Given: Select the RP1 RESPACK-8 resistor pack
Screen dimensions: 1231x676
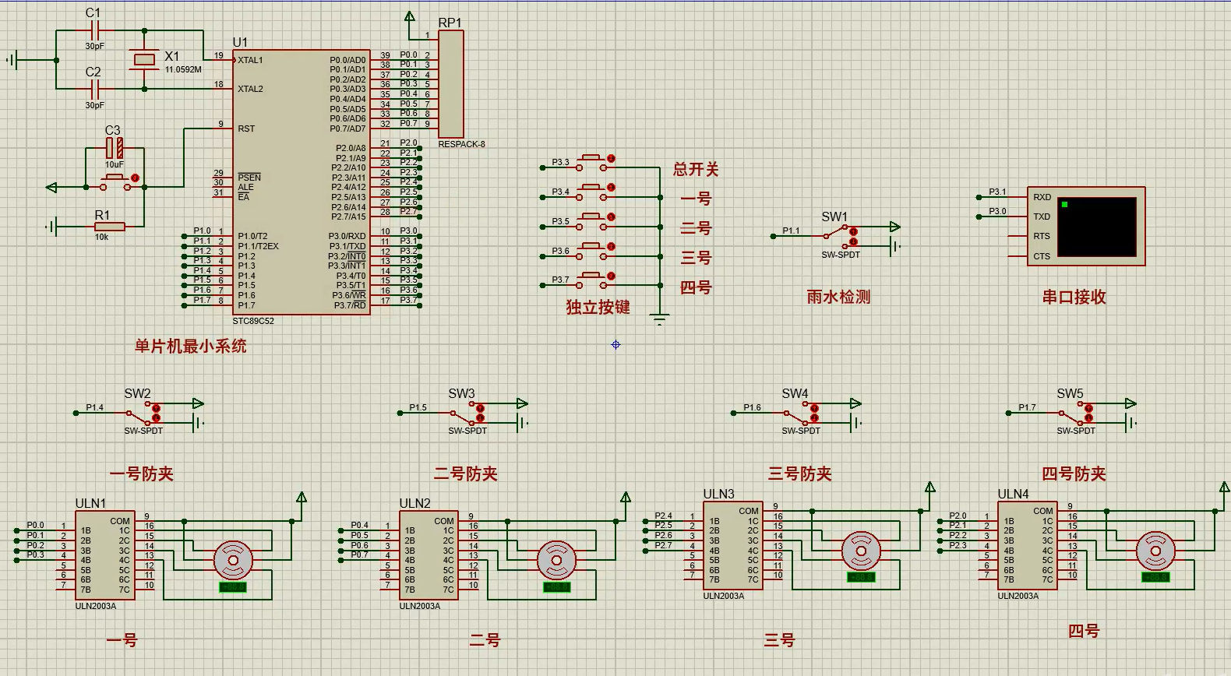Looking at the screenshot, I should tap(451, 84).
